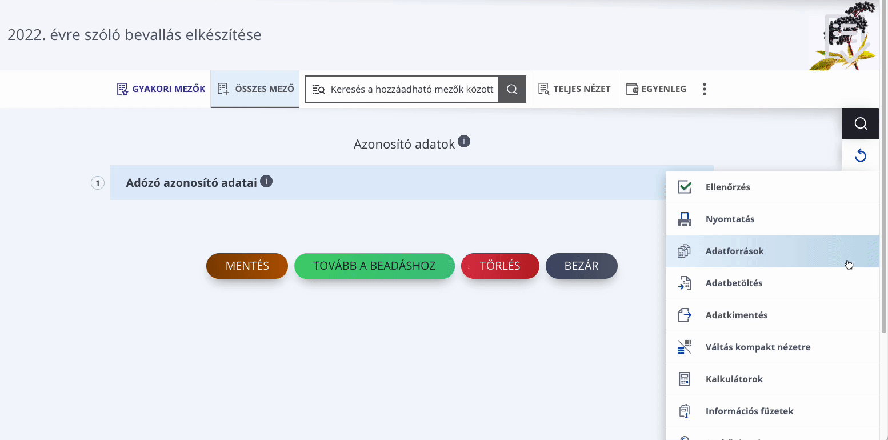Click the TELJES NÉZET document icon

(544, 89)
